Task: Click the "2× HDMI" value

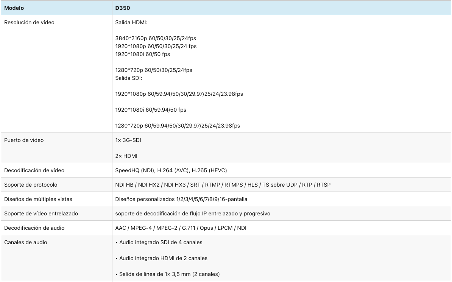Action: point(126,156)
